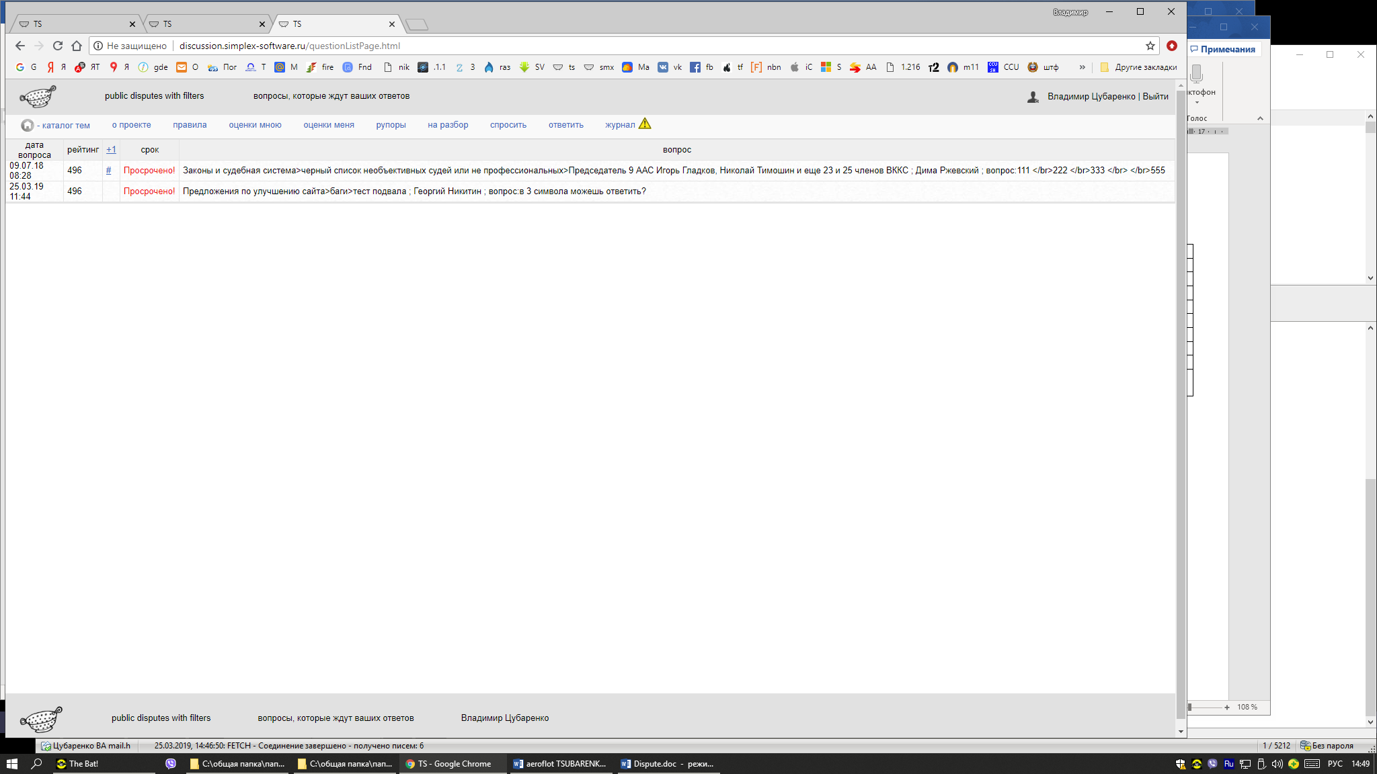
Task: Open the Windows Start menu
Action: 11,764
